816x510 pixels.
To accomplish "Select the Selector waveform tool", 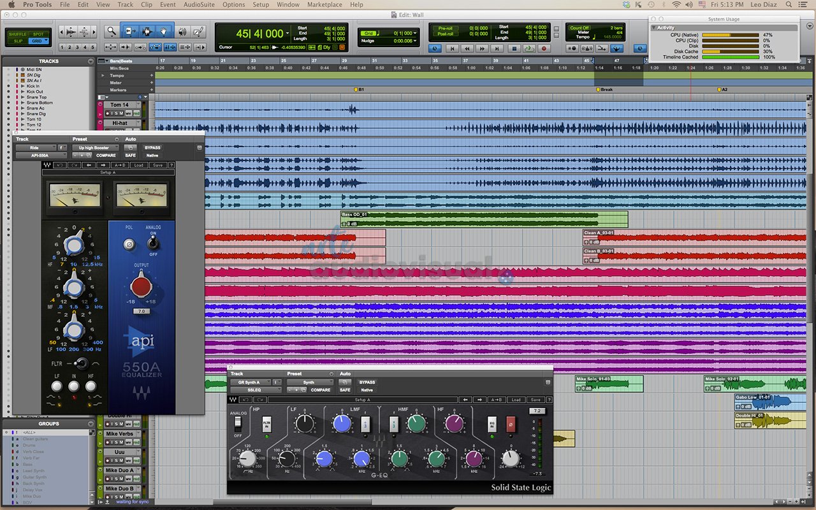I will [x=147, y=31].
